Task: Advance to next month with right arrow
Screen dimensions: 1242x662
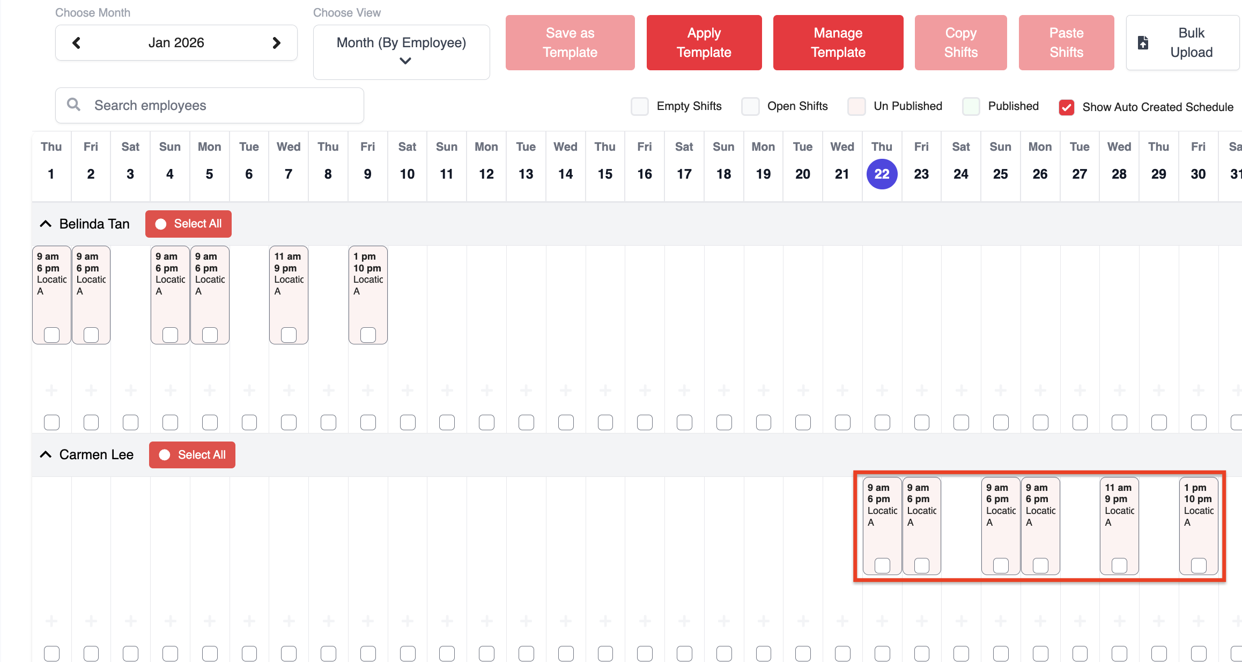Action: [276, 43]
